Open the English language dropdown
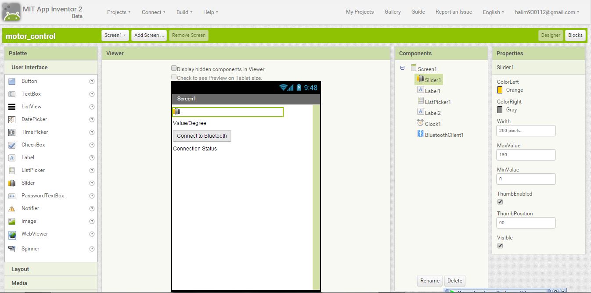Image resolution: width=591 pixels, height=293 pixels. coord(493,12)
